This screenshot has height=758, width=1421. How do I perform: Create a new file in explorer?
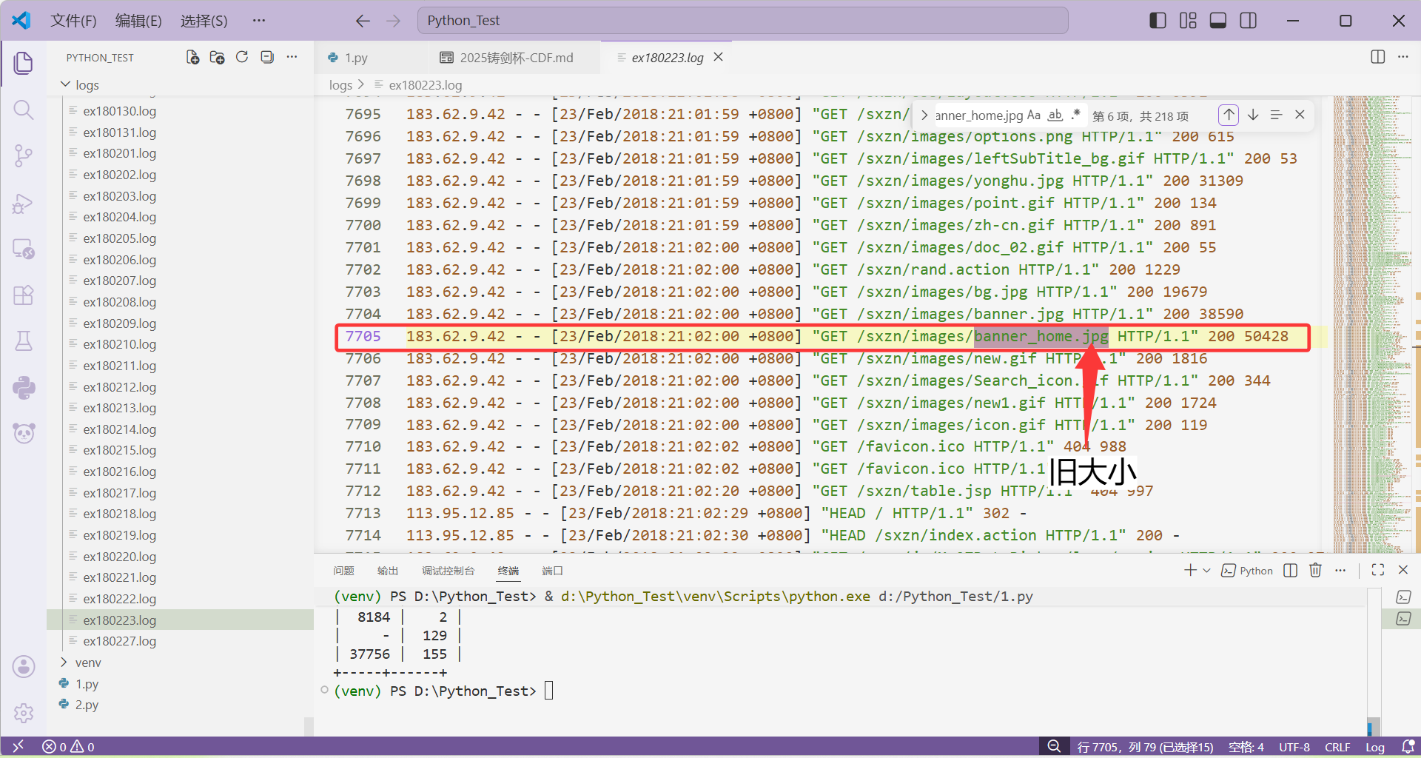[x=192, y=58]
